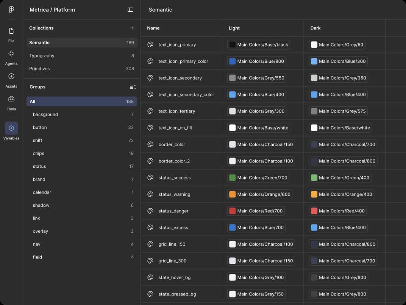Open the shift group

tap(82, 140)
